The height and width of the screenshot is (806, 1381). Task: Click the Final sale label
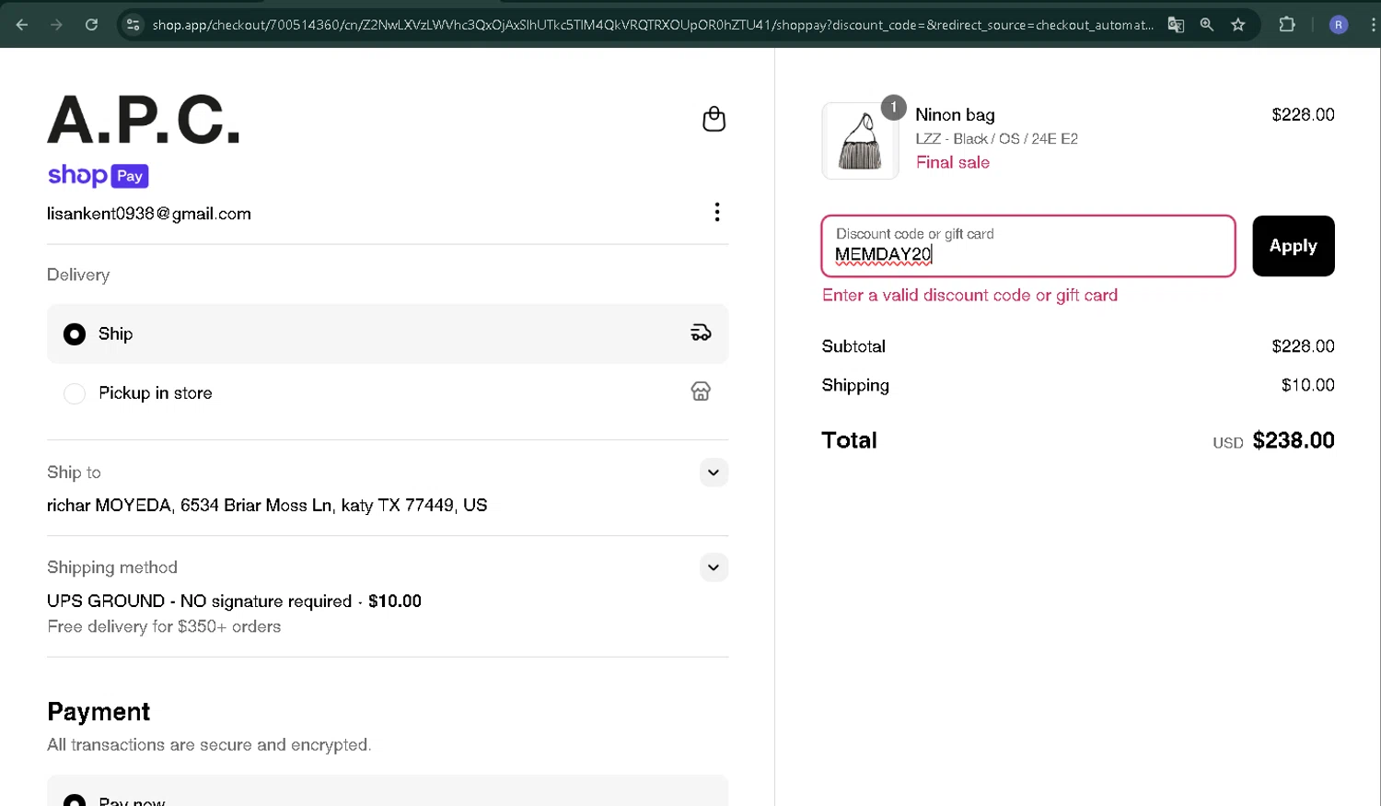click(x=952, y=162)
